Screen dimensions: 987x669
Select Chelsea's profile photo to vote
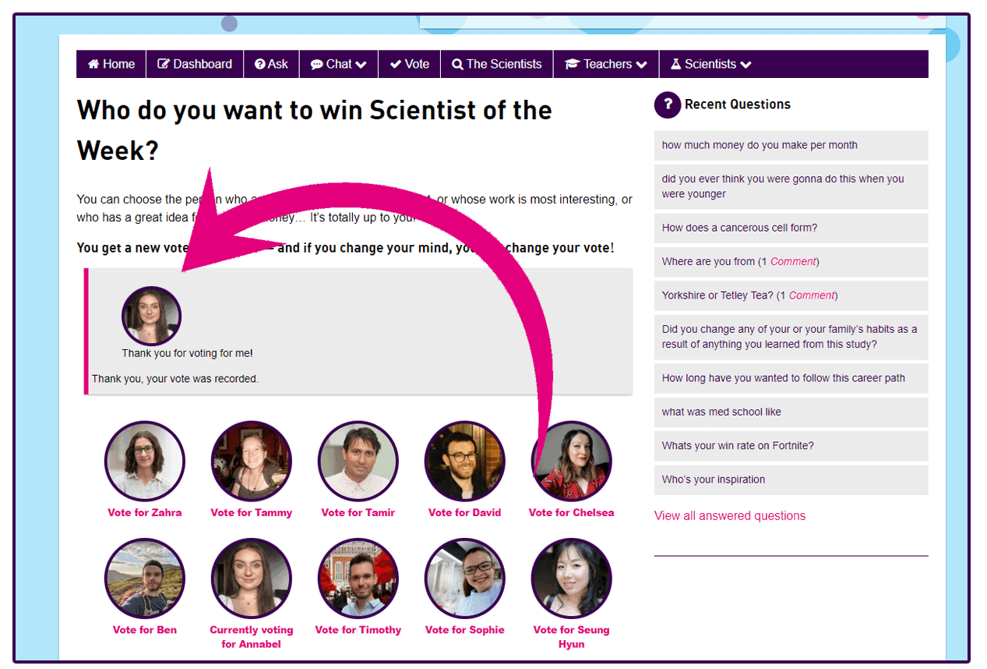[571, 462]
